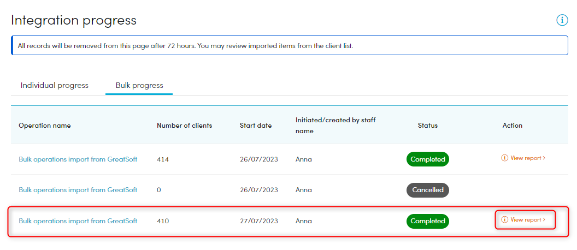Click chevron arrow after View report, 410-client row
This screenshot has width=577, height=250.
(544, 219)
